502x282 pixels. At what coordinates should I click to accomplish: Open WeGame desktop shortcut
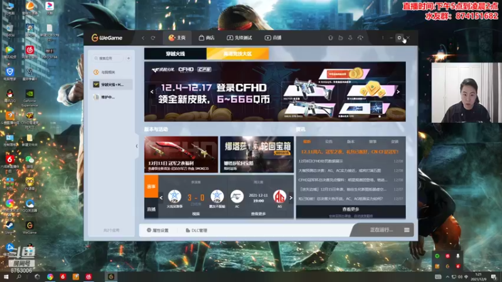(29, 227)
